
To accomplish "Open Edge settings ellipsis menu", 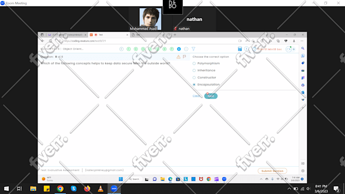I will coord(302,41).
